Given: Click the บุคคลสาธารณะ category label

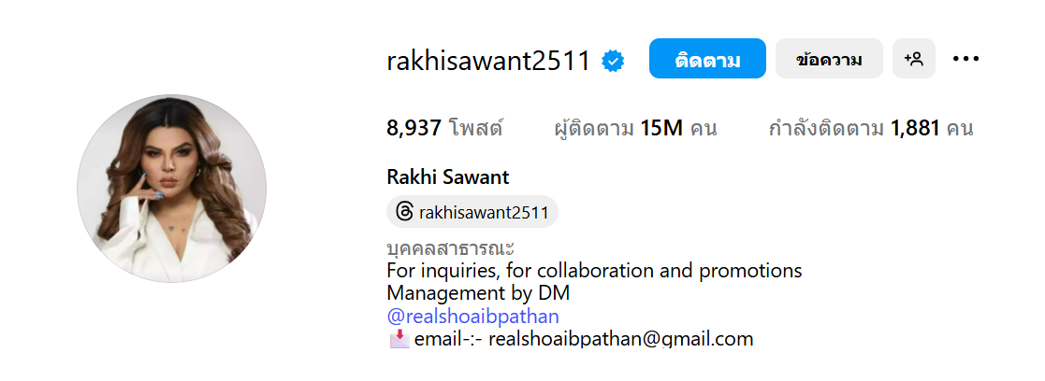Looking at the screenshot, I should (451, 248).
